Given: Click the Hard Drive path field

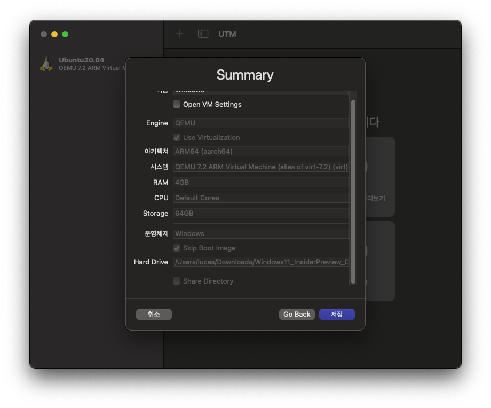Looking at the screenshot, I should (261, 262).
